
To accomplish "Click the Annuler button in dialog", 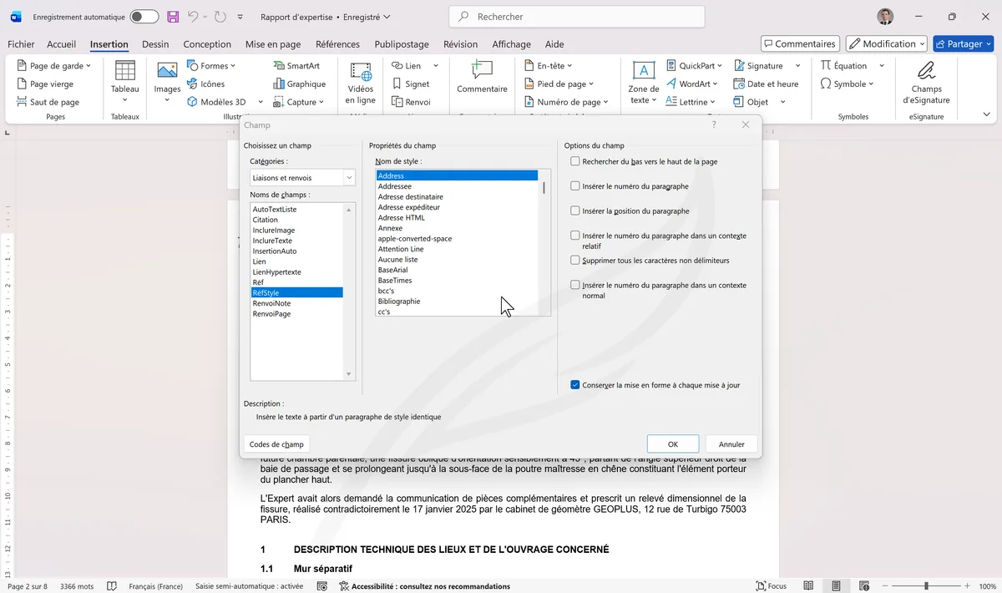I will coord(731,444).
